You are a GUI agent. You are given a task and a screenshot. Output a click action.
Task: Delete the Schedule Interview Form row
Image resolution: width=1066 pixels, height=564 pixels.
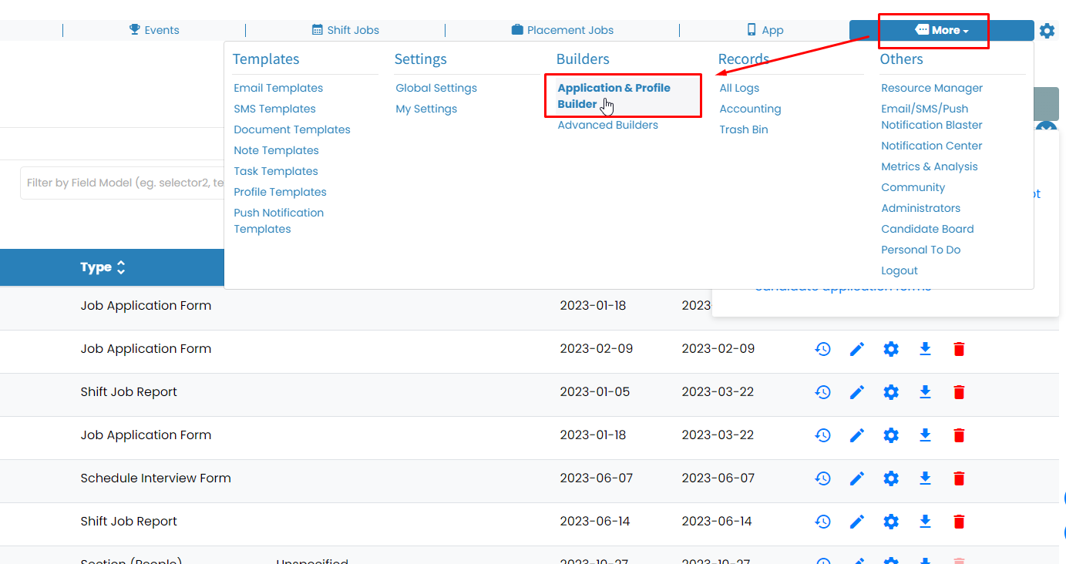(959, 478)
